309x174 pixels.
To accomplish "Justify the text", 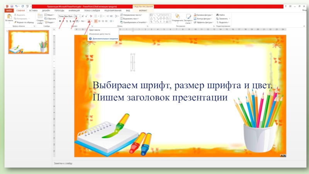I will click(x=106, y=21).
